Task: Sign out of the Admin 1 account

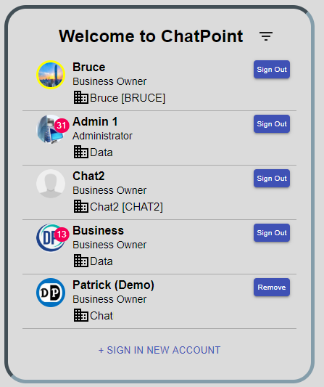Action: pos(272,124)
